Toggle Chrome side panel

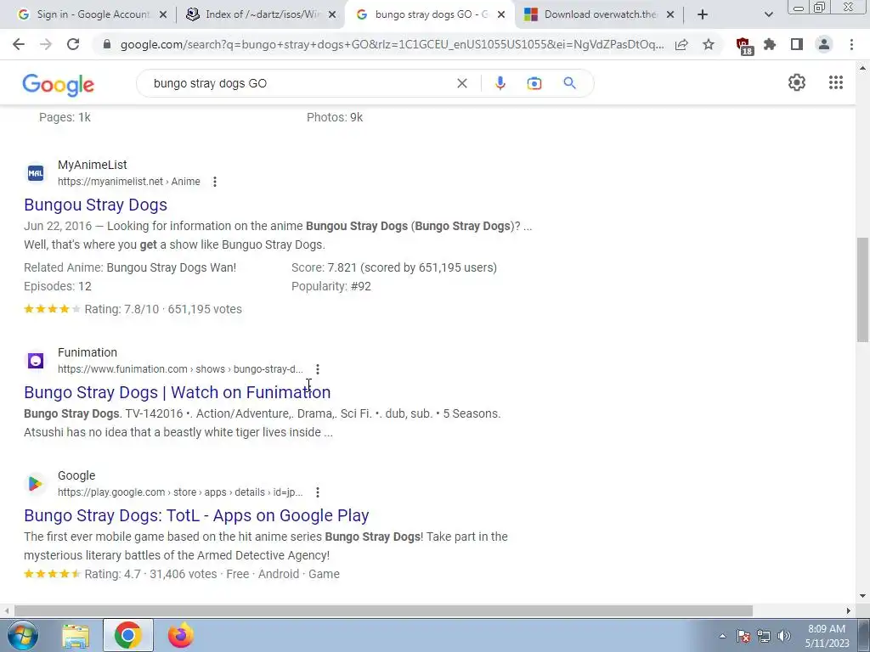click(x=797, y=44)
